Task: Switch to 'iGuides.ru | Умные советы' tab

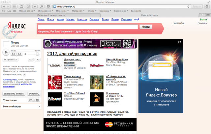Action: pyautogui.click(x=51, y=15)
